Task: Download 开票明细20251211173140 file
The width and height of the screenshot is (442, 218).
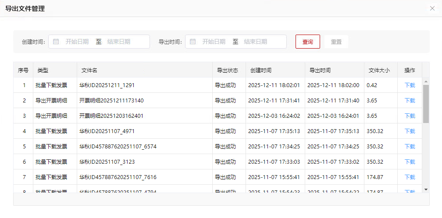Action: (410, 101)
